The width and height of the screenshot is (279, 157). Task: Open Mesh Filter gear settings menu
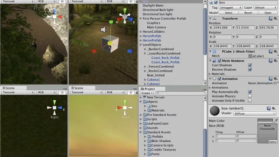276,51
